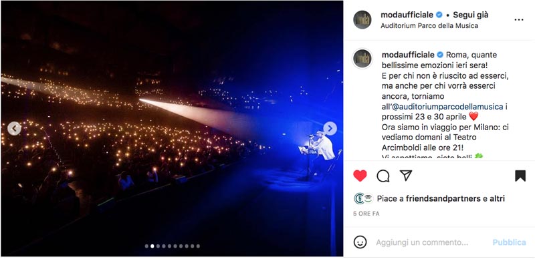Click the 5 ORE FA timestamp
The image size is (535, 259).
366,214
